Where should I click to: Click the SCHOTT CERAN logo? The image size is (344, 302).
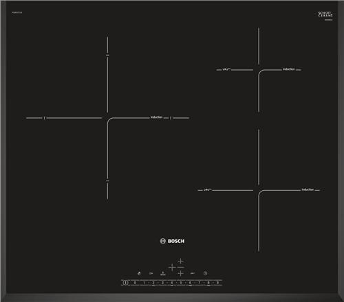click(325, 14)
